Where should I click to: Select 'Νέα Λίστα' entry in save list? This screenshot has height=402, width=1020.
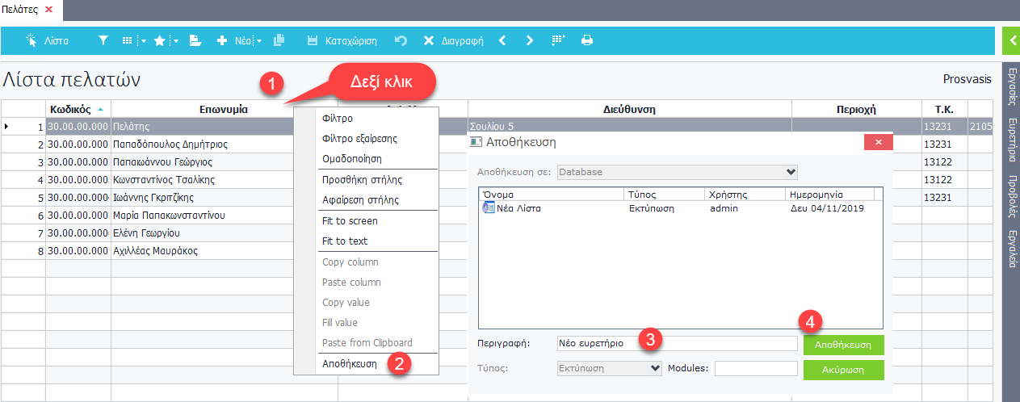point(518,208)
